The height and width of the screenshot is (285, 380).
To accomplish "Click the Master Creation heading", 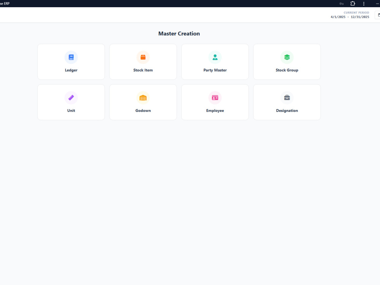I will [x=179, y=33].
